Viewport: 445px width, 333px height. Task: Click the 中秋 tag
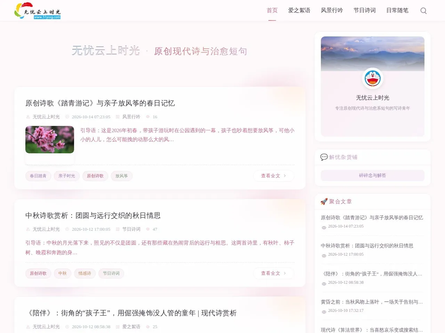tap(63, 273)
